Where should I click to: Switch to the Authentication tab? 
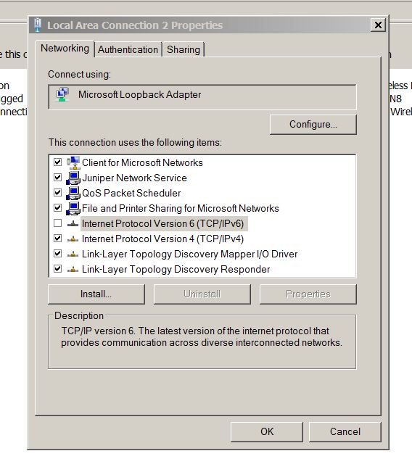click(128, 49)
